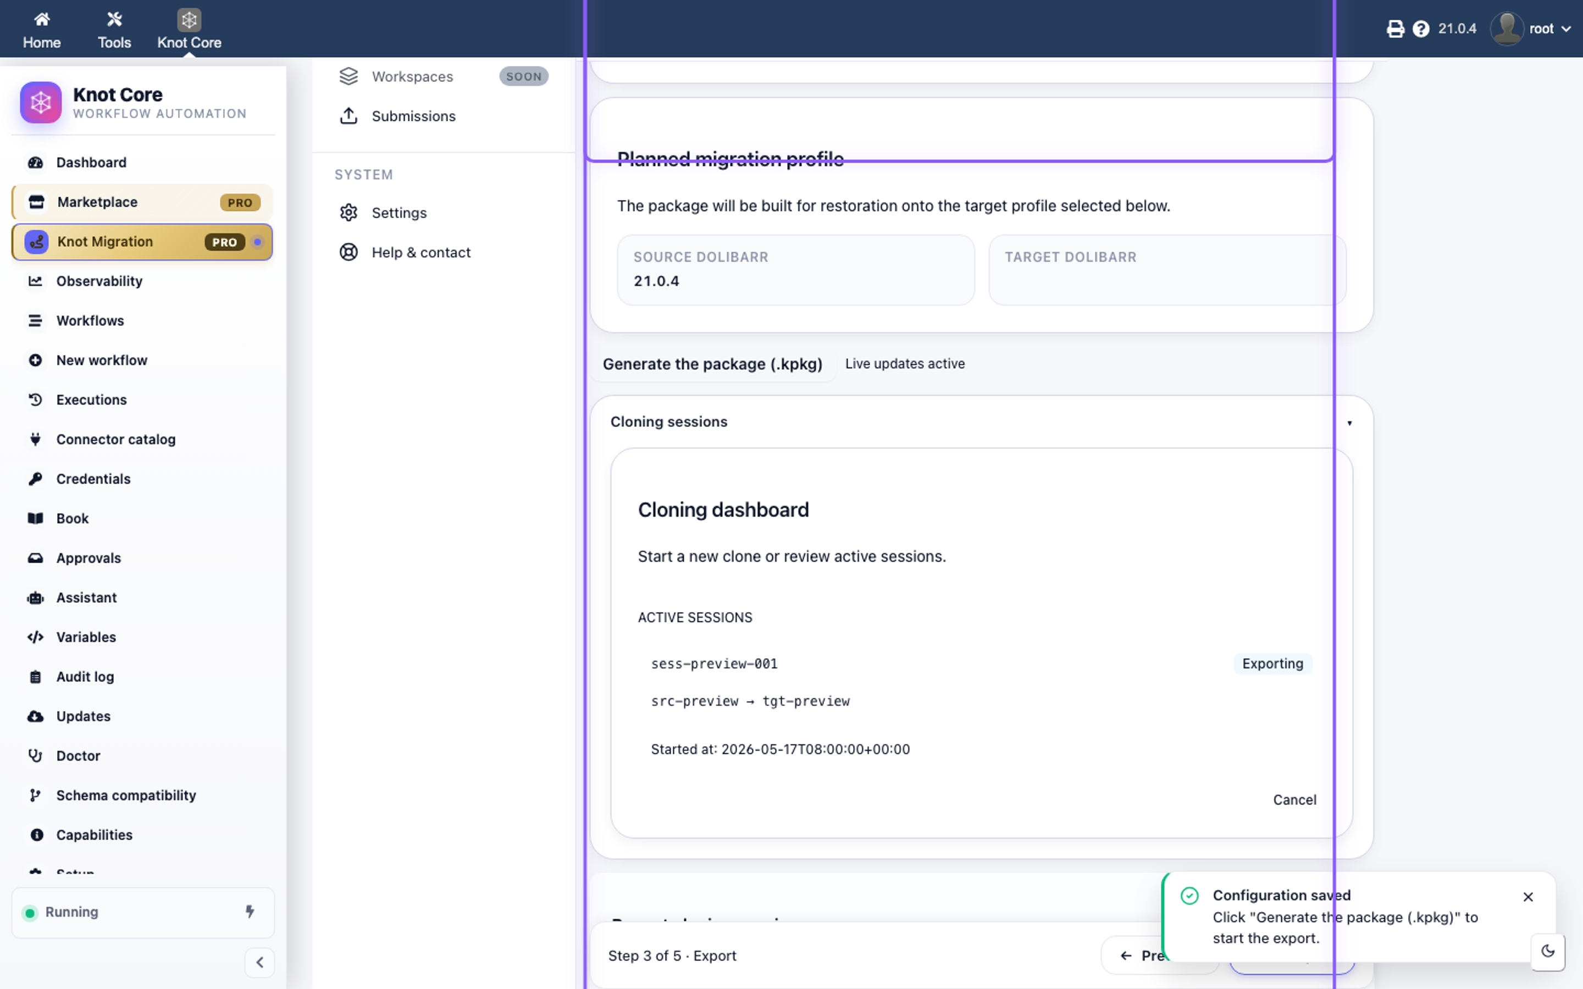Open Audit log in sidebar
This screenshot has height=989, width=1583.
point(142,677)
